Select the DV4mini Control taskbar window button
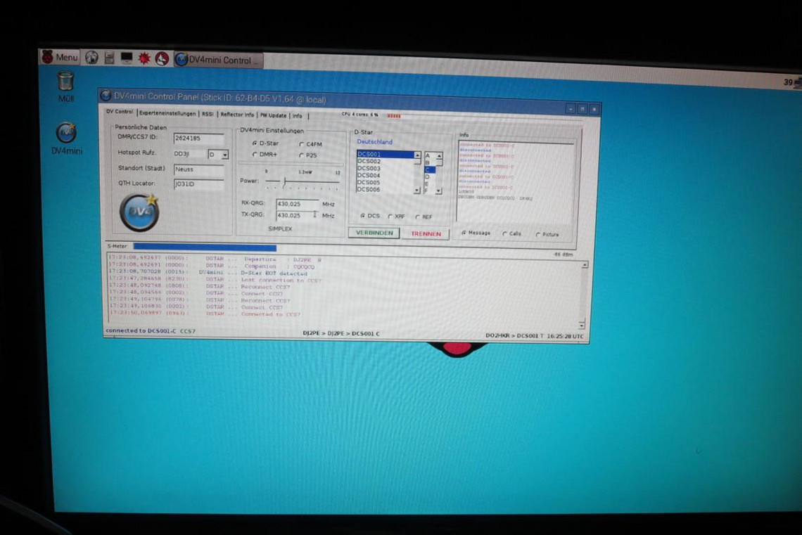The image size is (802, 535). pos(218,60)
